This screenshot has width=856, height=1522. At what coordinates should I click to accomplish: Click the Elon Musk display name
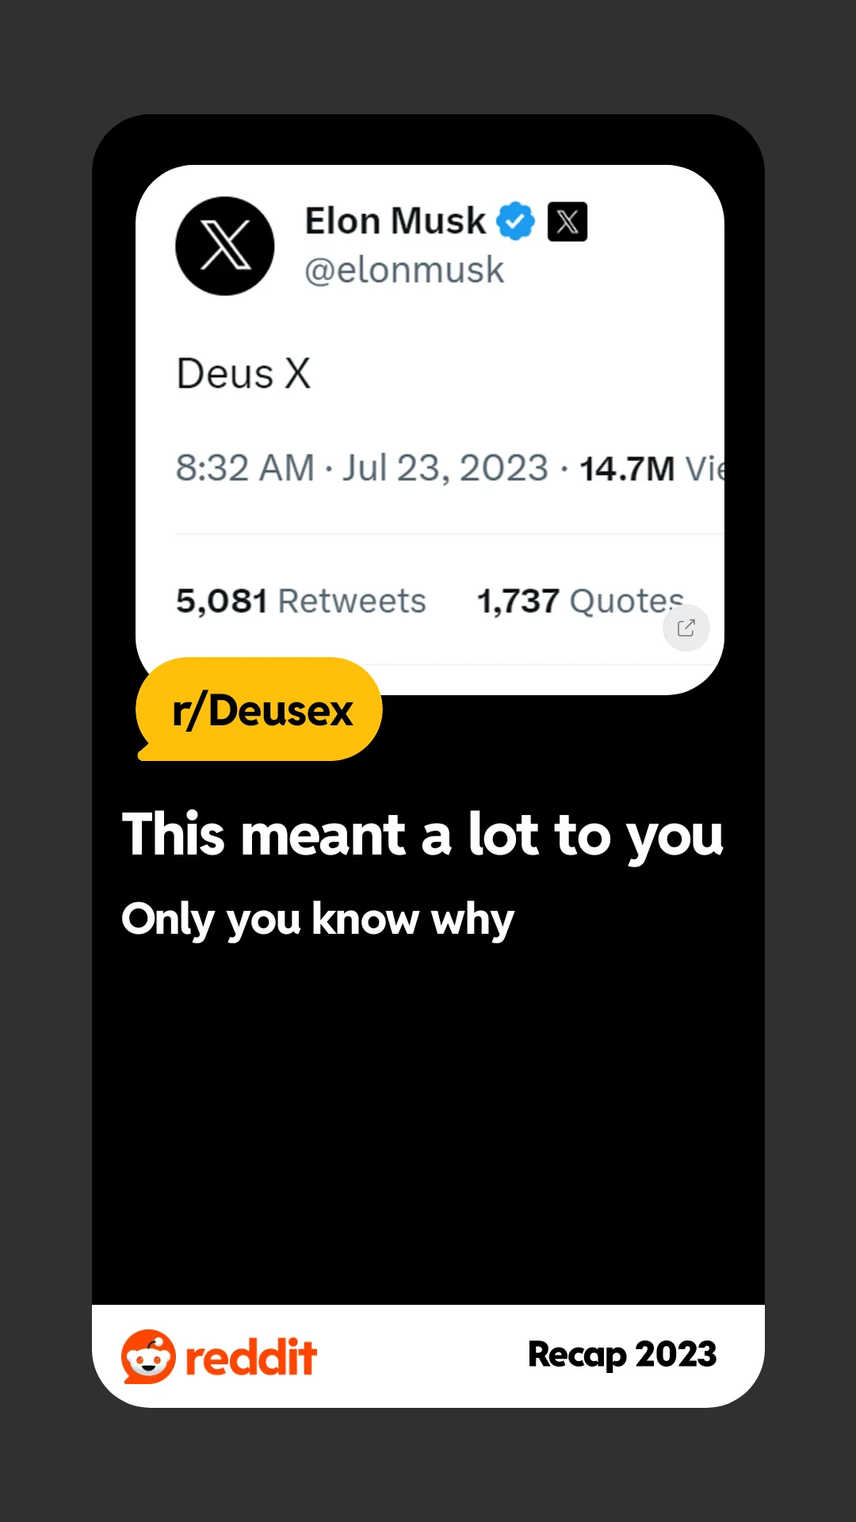click(395, 221)
